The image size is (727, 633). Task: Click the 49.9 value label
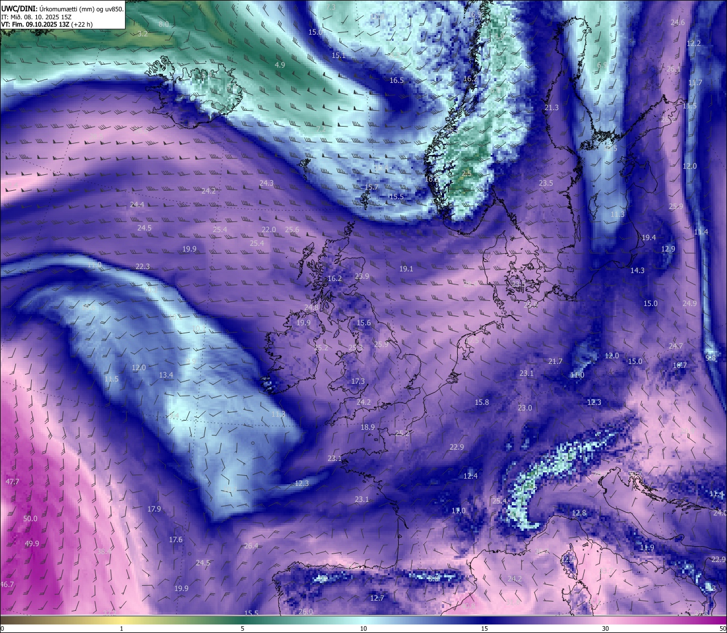click(x=32, y=544)
